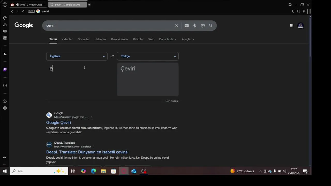Start Google voice search

pyautogui.click(x=195, y=26)
